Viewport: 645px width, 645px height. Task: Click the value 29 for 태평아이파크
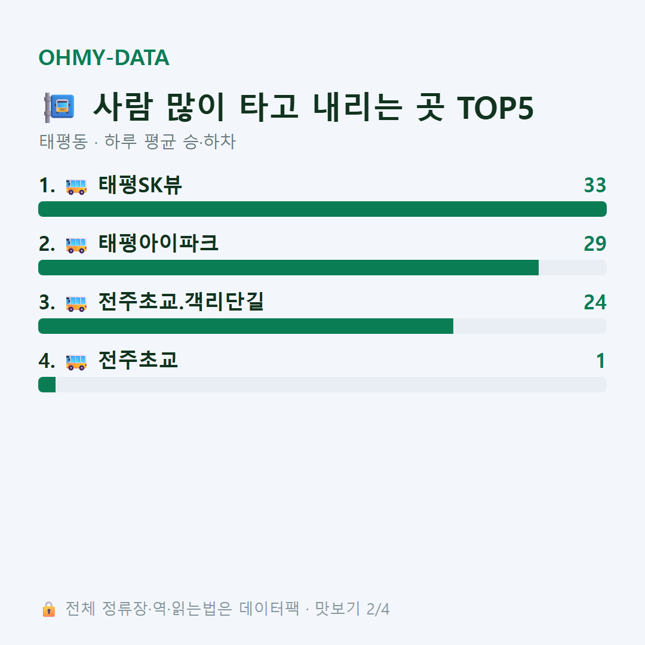pyautogui.click(x=595, y=244)
